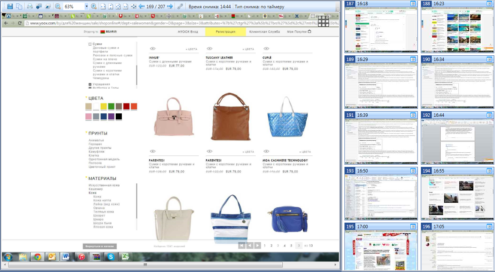Click the eye icon above MOA CASHMERE TECHNOLOGY
Screen dimensions: 495x272
(266, 151)
